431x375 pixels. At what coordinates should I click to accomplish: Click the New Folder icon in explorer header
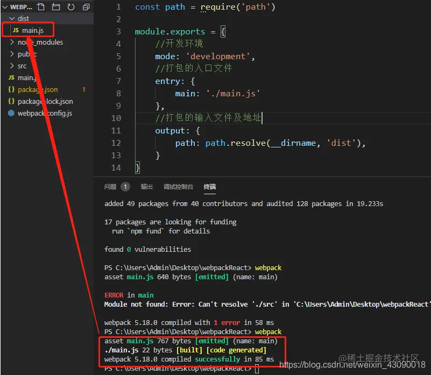pos(56,6)
